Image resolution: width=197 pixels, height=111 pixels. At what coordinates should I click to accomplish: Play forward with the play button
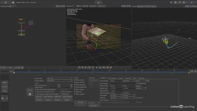[100, 68]
